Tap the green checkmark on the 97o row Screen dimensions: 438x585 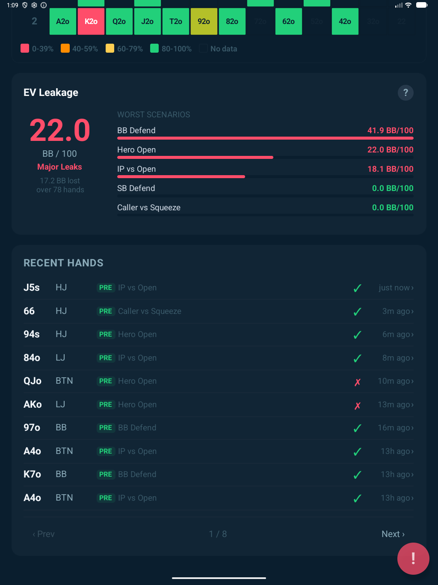pyautogui.click(x=358, y=428)
